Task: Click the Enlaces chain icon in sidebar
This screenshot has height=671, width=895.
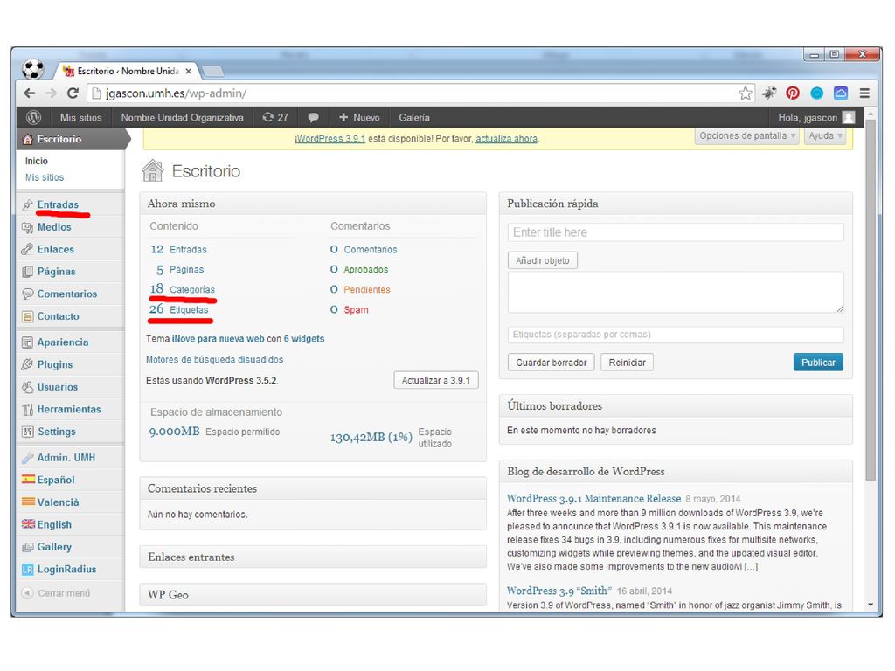Action: click(27, 249)
